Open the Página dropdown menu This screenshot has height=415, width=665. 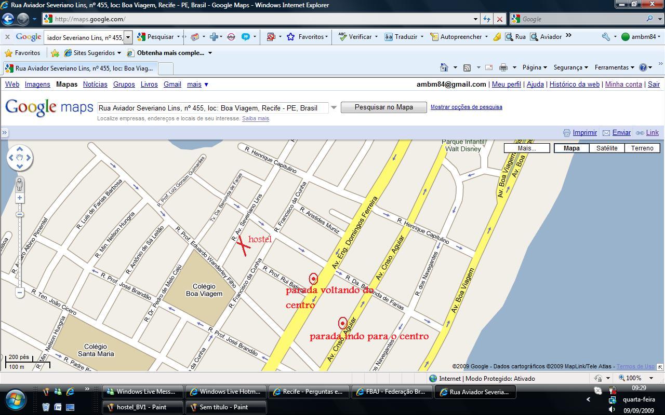(534, 67)
